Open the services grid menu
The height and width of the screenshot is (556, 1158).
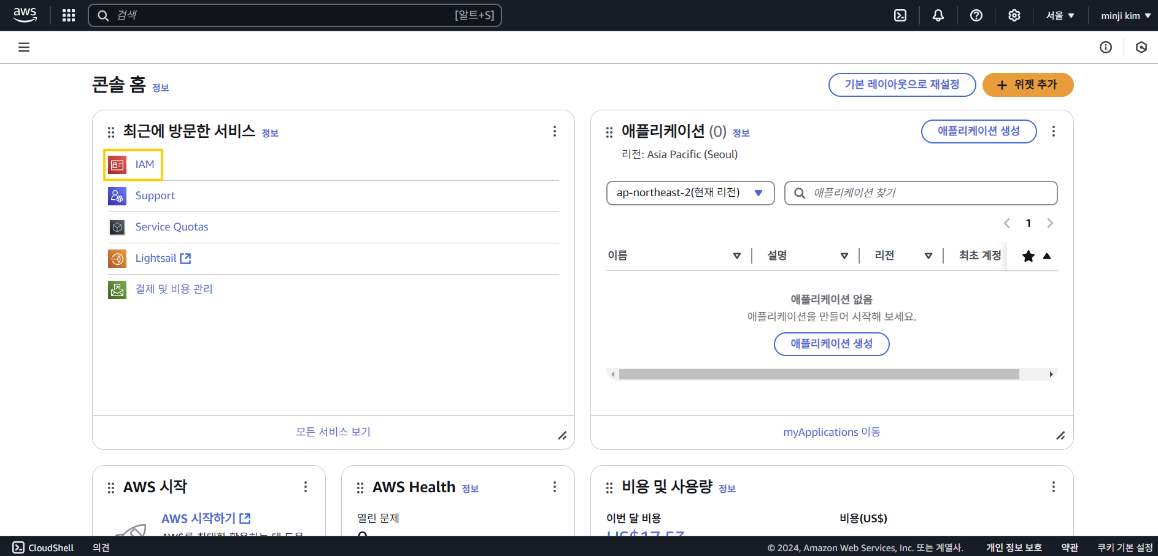click(69, 15)
